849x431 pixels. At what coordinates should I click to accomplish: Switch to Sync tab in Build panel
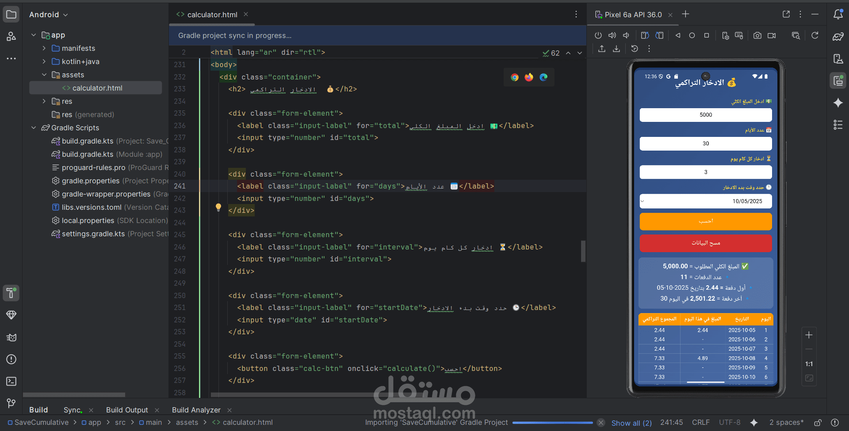pyautogui.click(x=73, y=410)
